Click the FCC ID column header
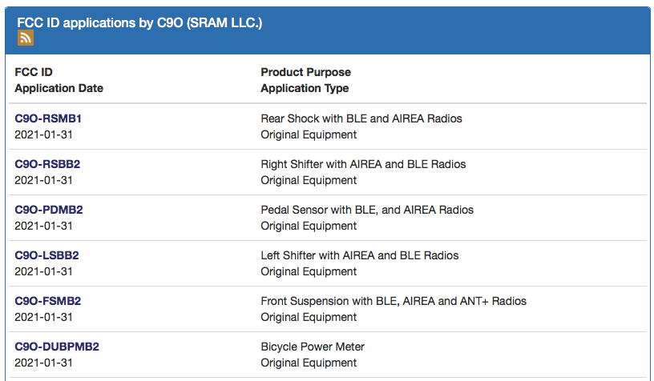Image resolution: width=654 pixels, height=381 pixels. tap(34, 72)
